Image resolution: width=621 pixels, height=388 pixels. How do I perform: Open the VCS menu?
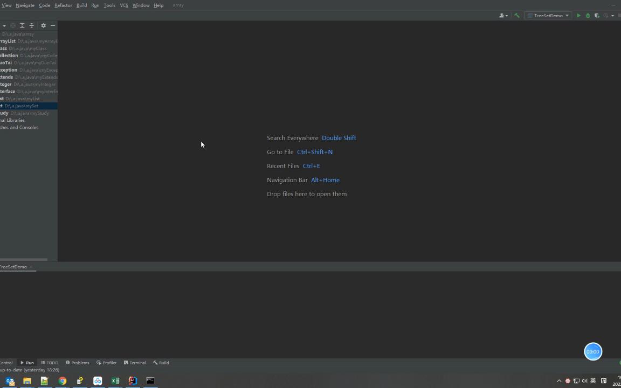click(x=123, y=5)
